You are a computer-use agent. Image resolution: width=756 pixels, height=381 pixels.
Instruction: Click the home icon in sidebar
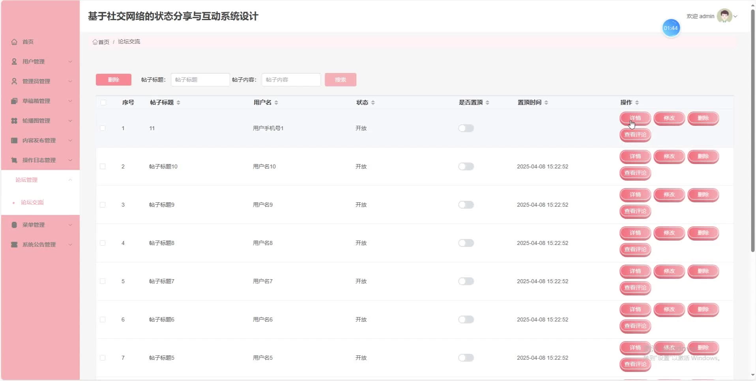(14, 42)
